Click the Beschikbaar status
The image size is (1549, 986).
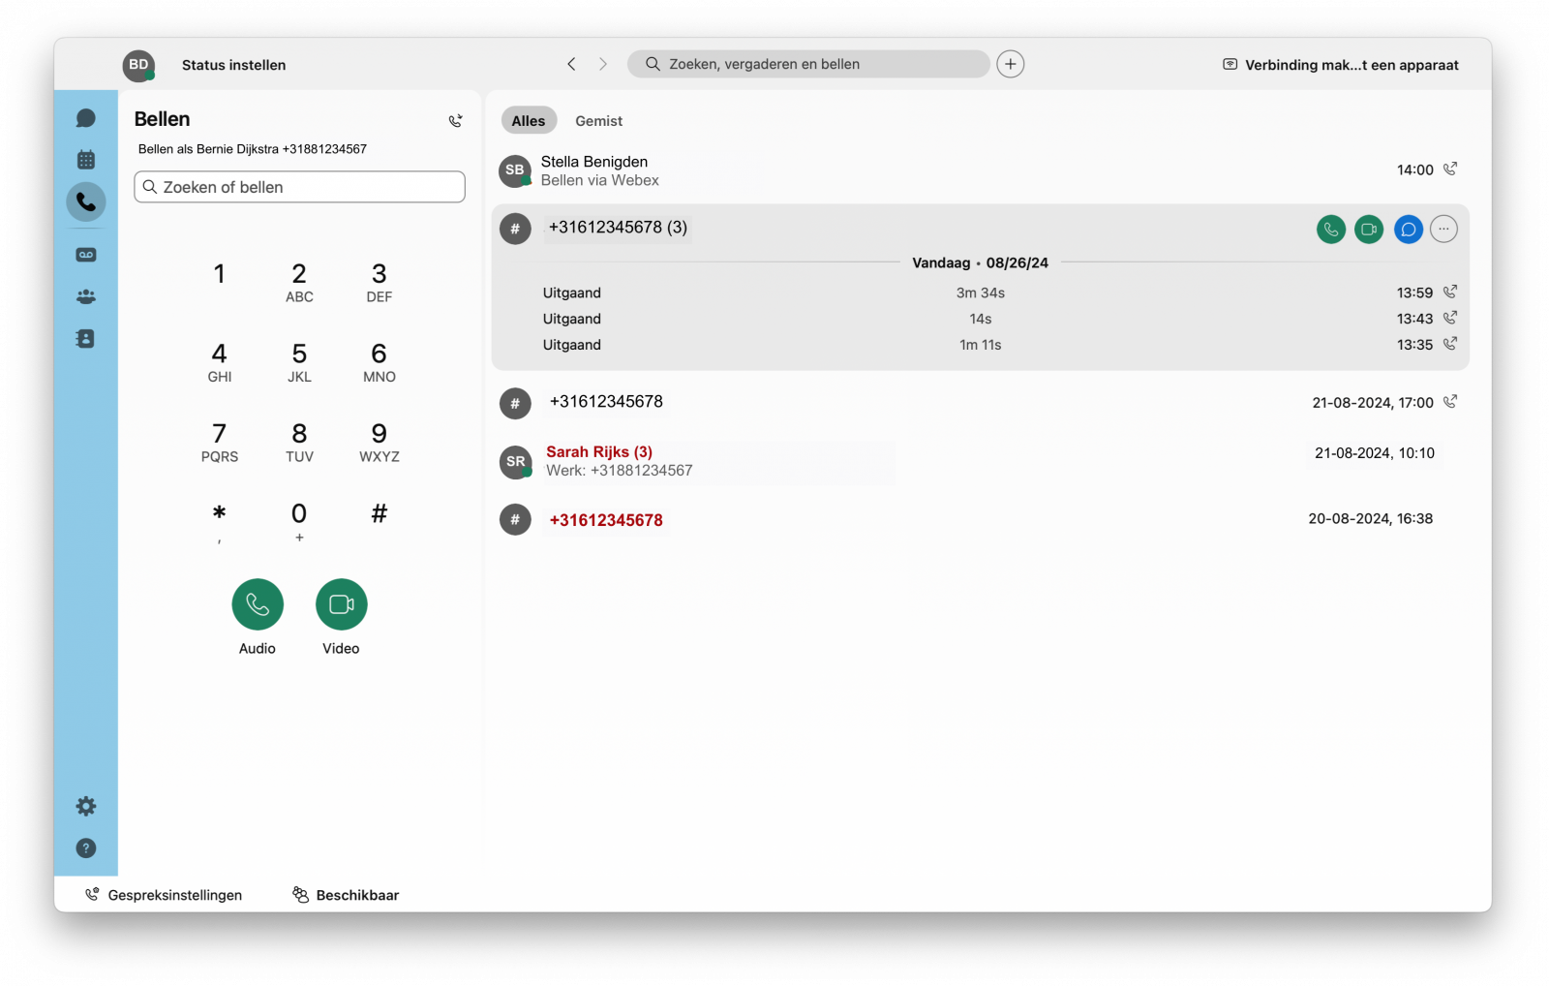tap(346, 895)
